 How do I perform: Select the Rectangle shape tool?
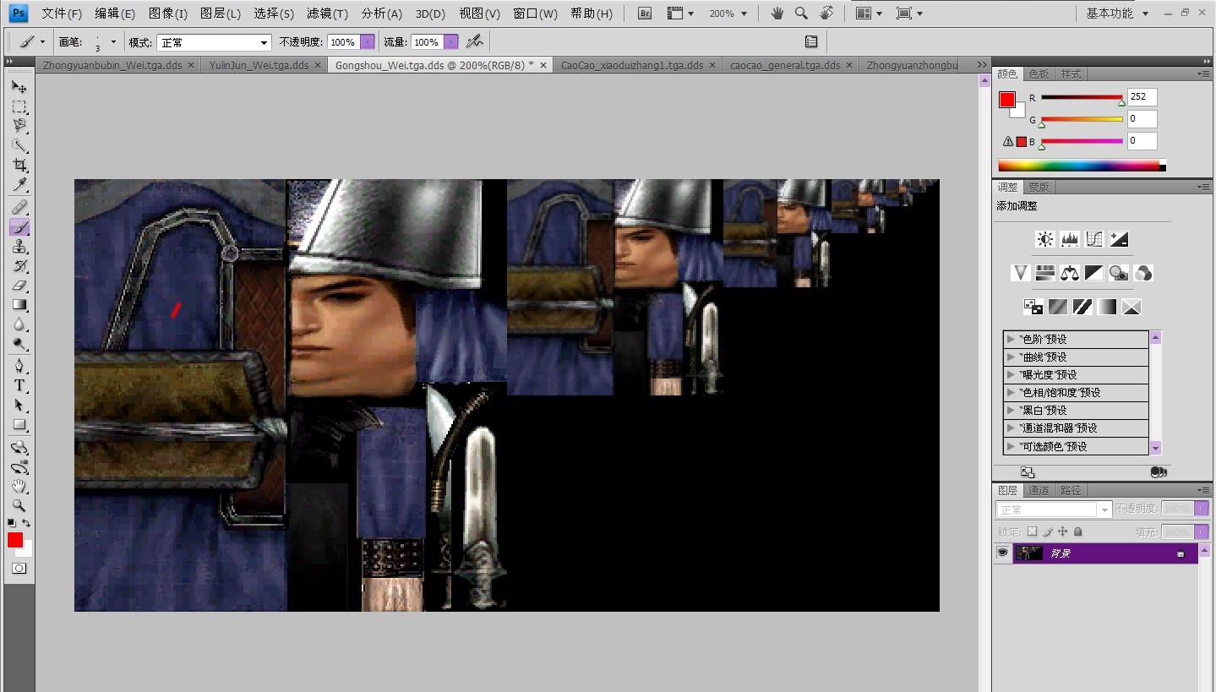19,424
